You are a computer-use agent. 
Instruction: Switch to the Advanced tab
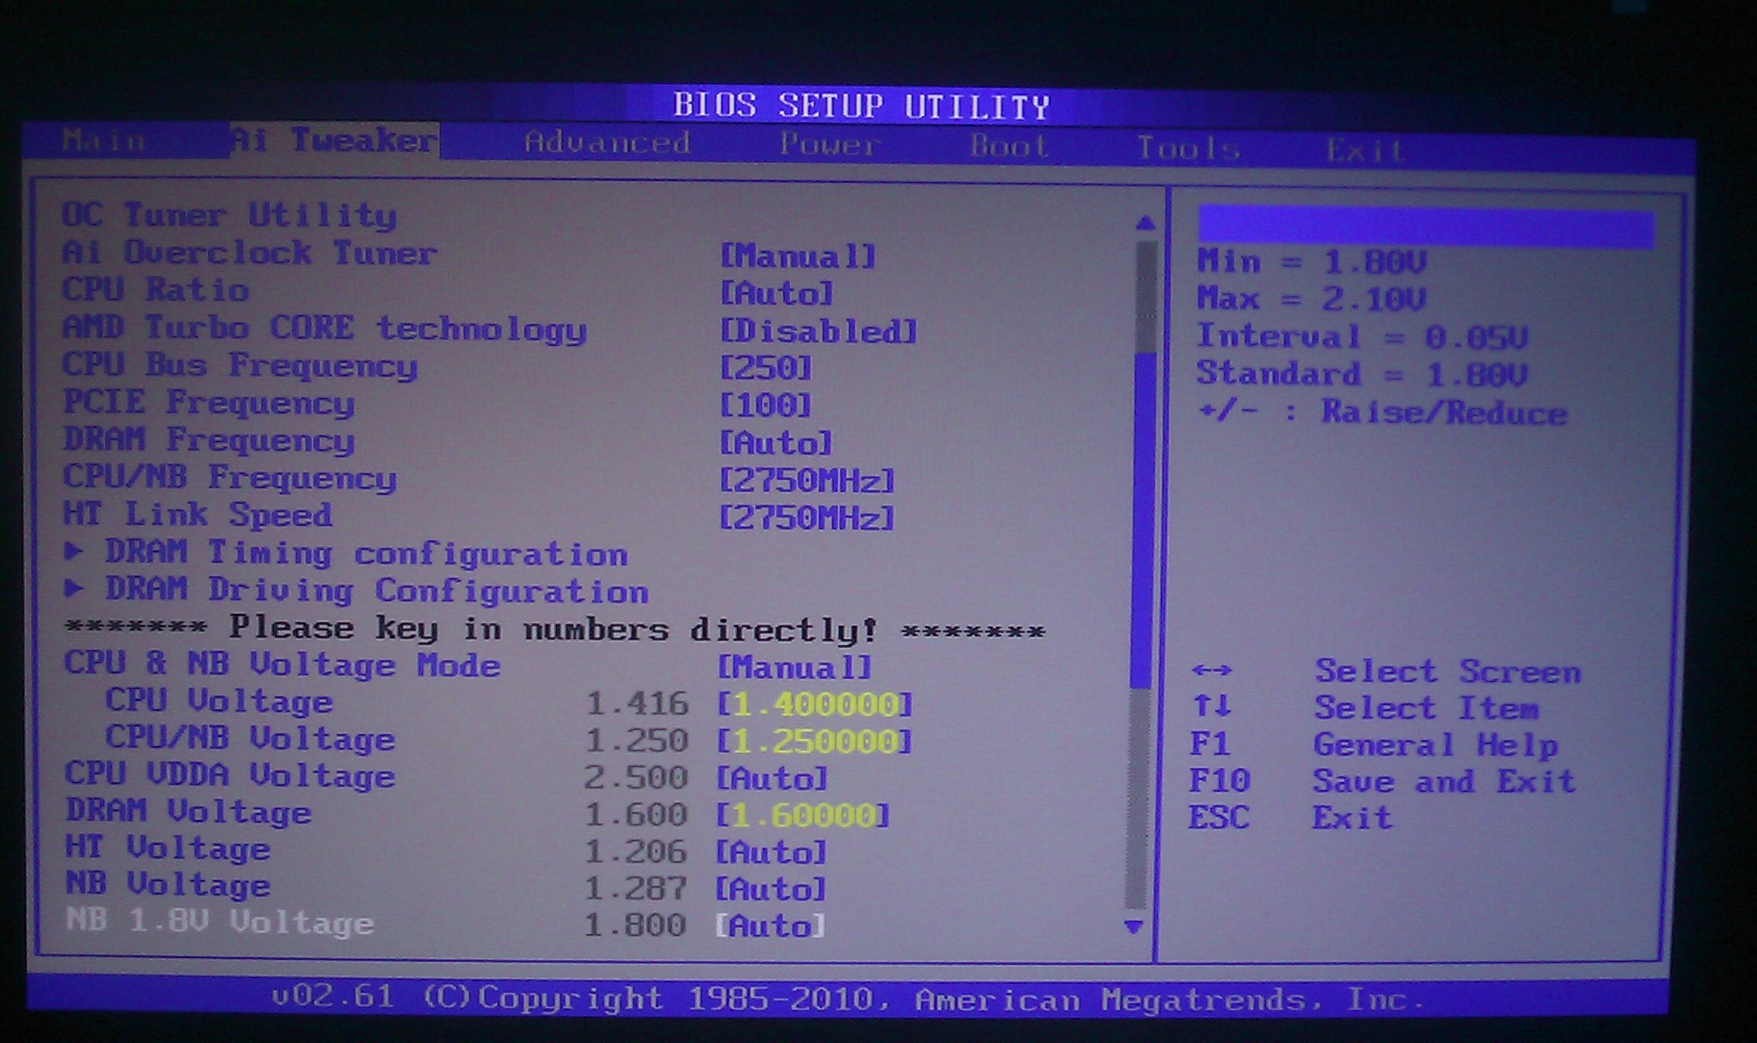coord(607,142)
